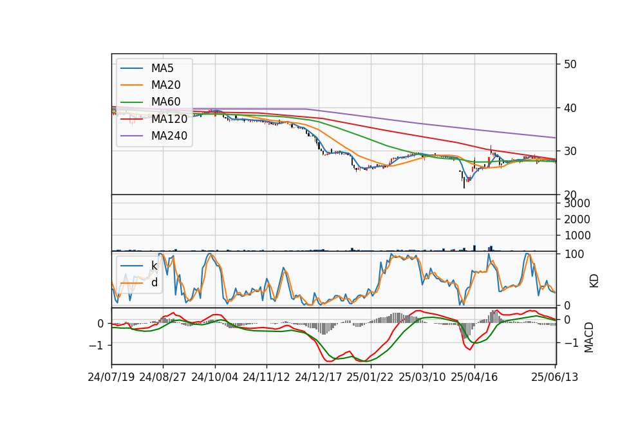The width and height of the screenshot is (618, 444).
Task: Click the KD vertical axis title
Action: pyautogui.click(x=594, y=281)
